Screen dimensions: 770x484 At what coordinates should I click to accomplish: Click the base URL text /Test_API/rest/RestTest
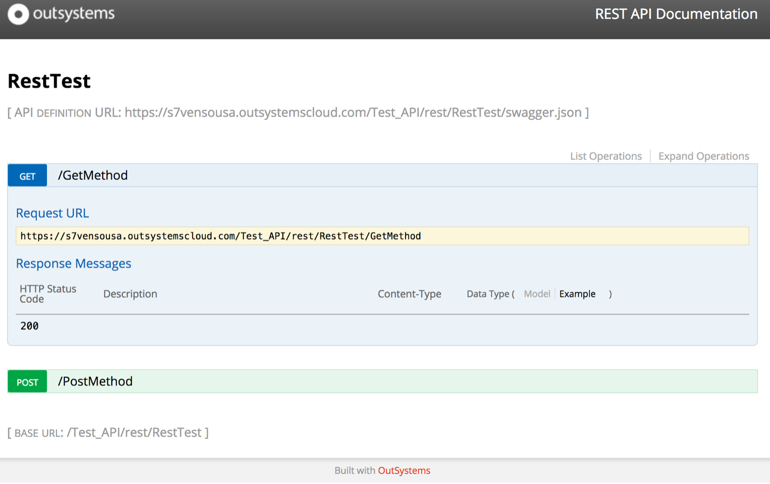tap(134, 433)
